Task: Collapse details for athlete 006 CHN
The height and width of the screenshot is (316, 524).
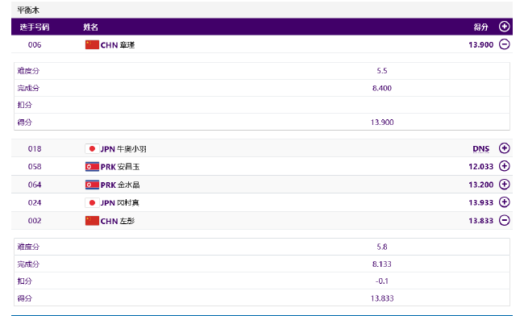Action: click(x=505, y=44)
